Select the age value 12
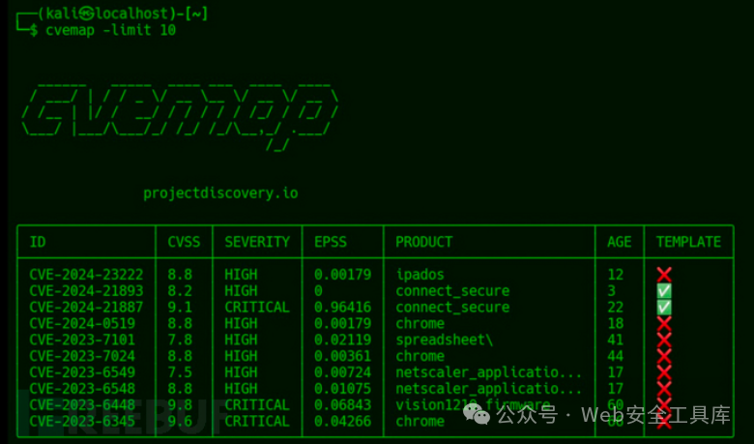Image resolution: width=754 pixels, height=444 pixels. [616, 275]
